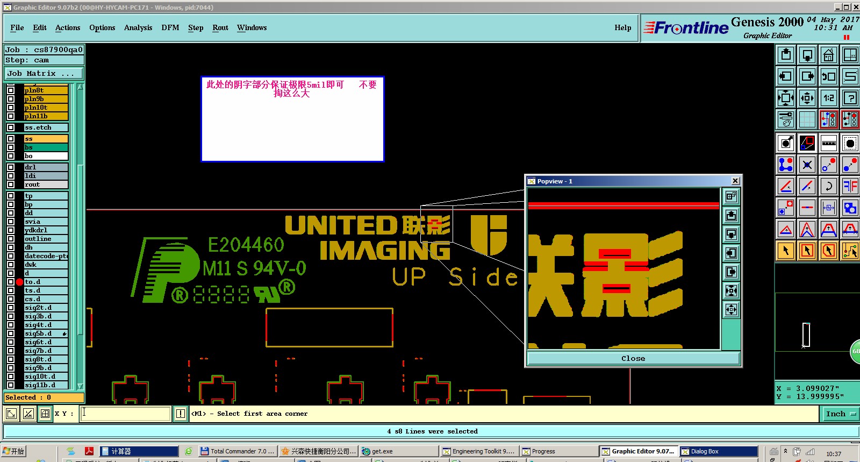860x462 pixels.
Task: Toggle checkbox for layer to.d
Action: pyautogui.click(x=11, y=282)
